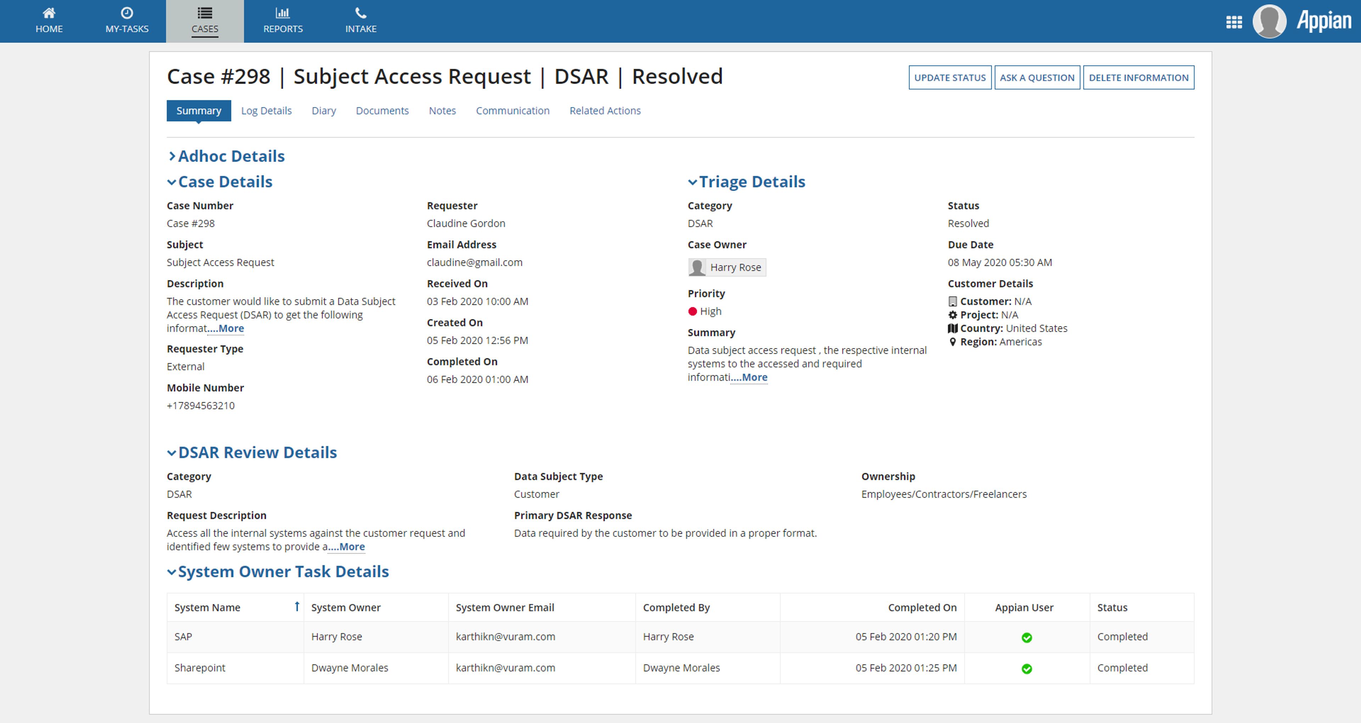Image resolution: width=1361 pixels, height=723 pixels.
Task: Open the Cases list icon
Action: (205, 13)
